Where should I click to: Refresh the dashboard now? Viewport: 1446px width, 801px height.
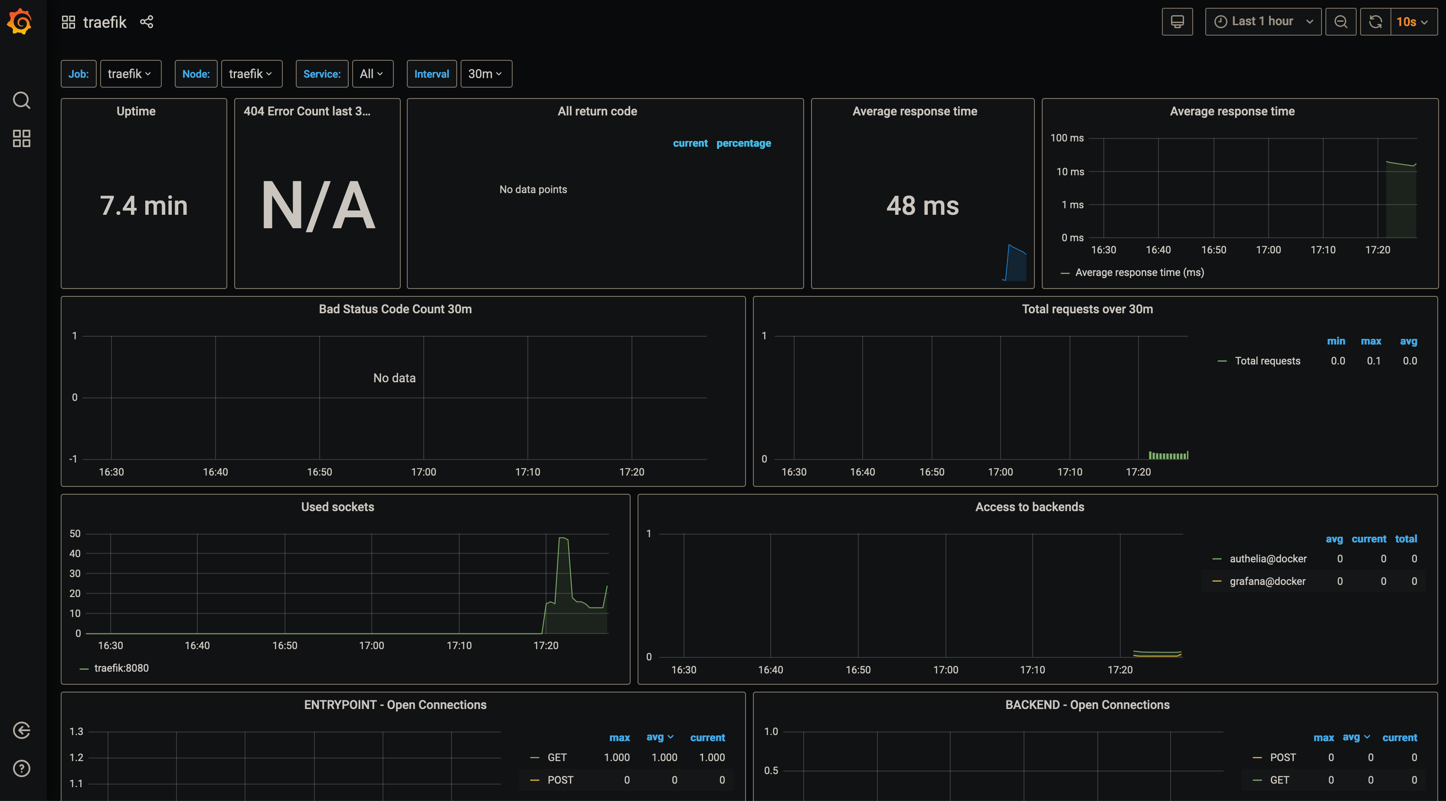tap(1375, 22)
